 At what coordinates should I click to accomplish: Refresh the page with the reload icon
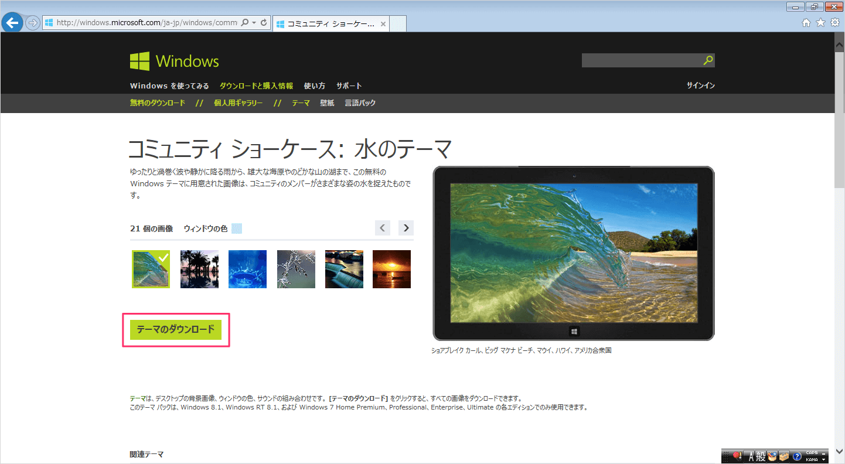pyautogui.click(x=264, y=23)
